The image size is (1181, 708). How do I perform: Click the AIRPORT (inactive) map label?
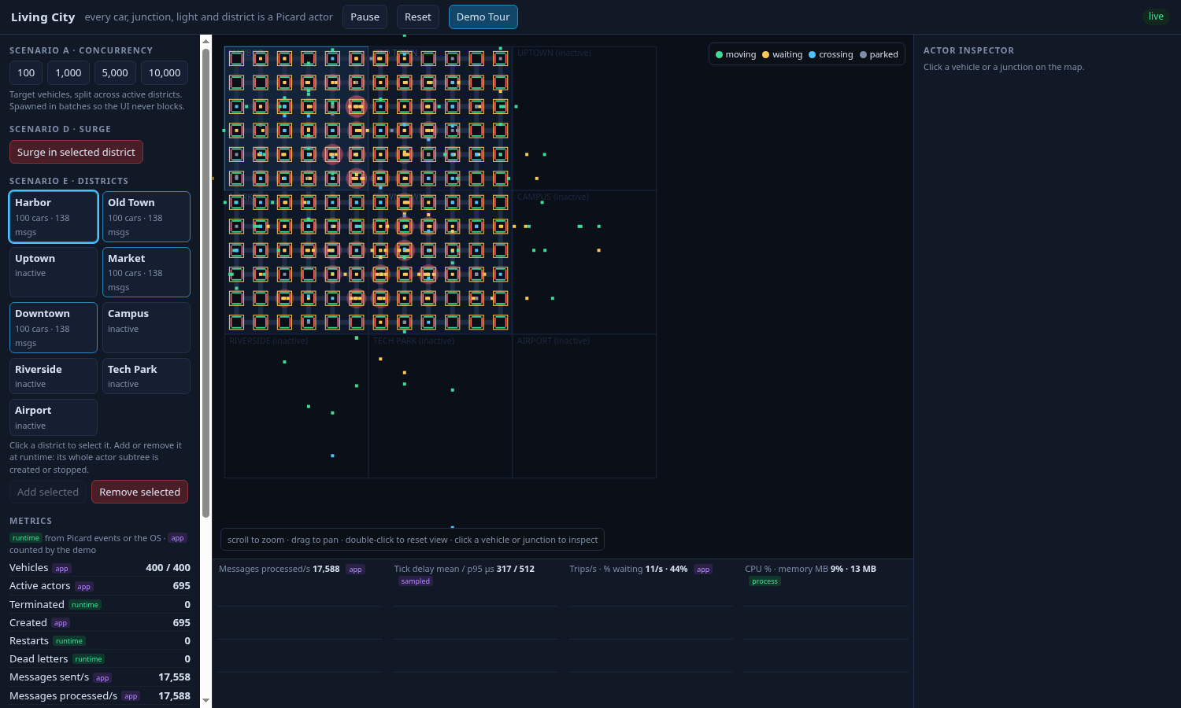pos(553,341)
